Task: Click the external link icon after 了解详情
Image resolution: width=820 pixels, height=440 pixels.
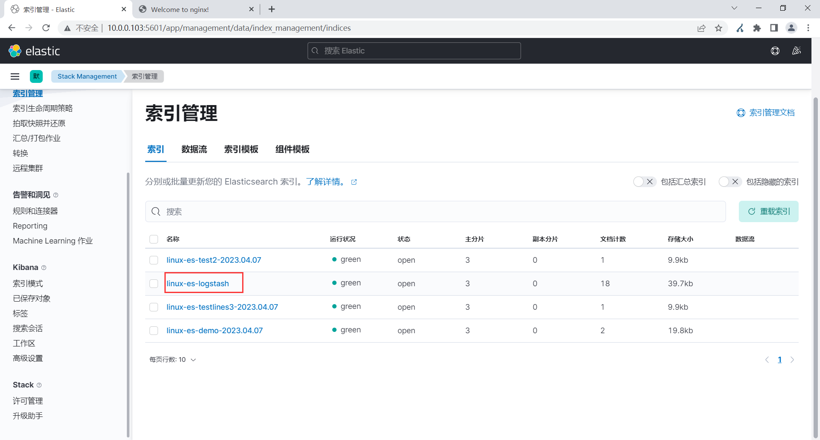Action: point(354,182)
